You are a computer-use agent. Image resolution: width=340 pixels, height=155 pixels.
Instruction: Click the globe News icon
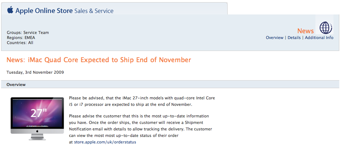(x=326, y=27)
